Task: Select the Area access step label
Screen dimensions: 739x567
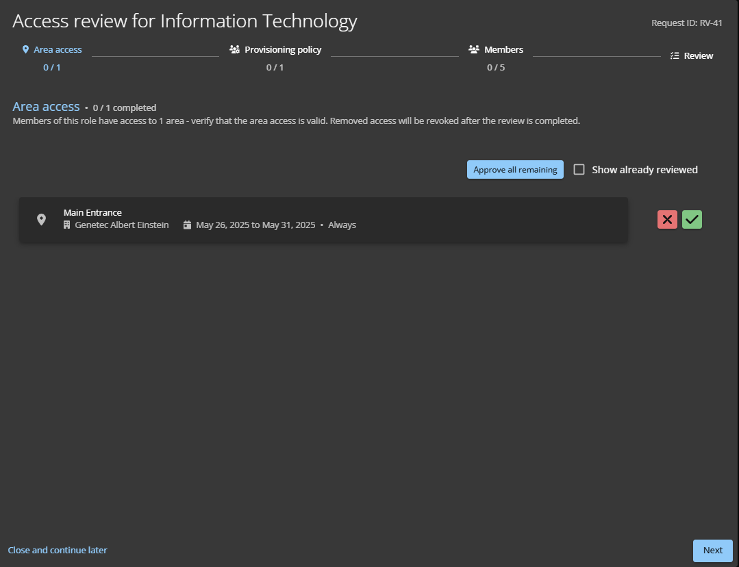Action: [58, 50]
